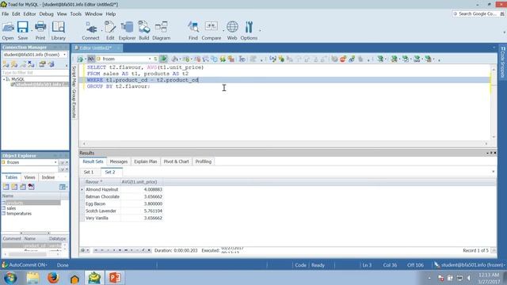The image size is (507, 285).
Task: Click the Ready status bar entry
Action: (x=318, y=265)
